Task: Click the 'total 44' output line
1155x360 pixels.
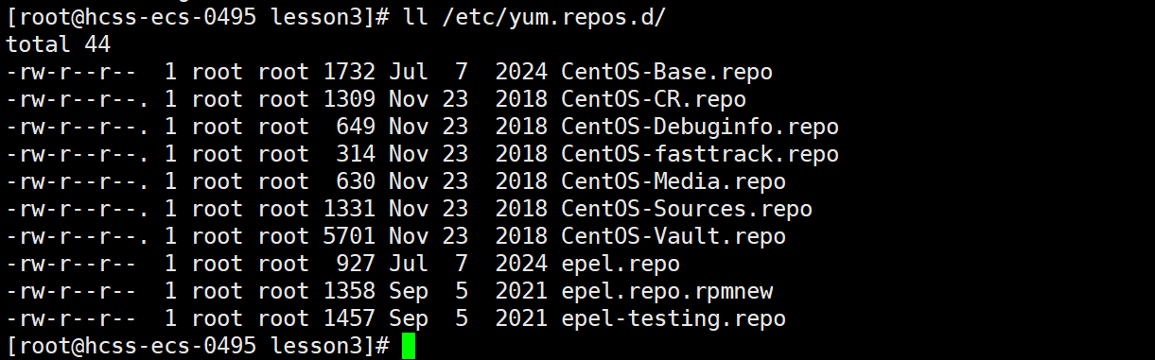Action: coord(58,44)
